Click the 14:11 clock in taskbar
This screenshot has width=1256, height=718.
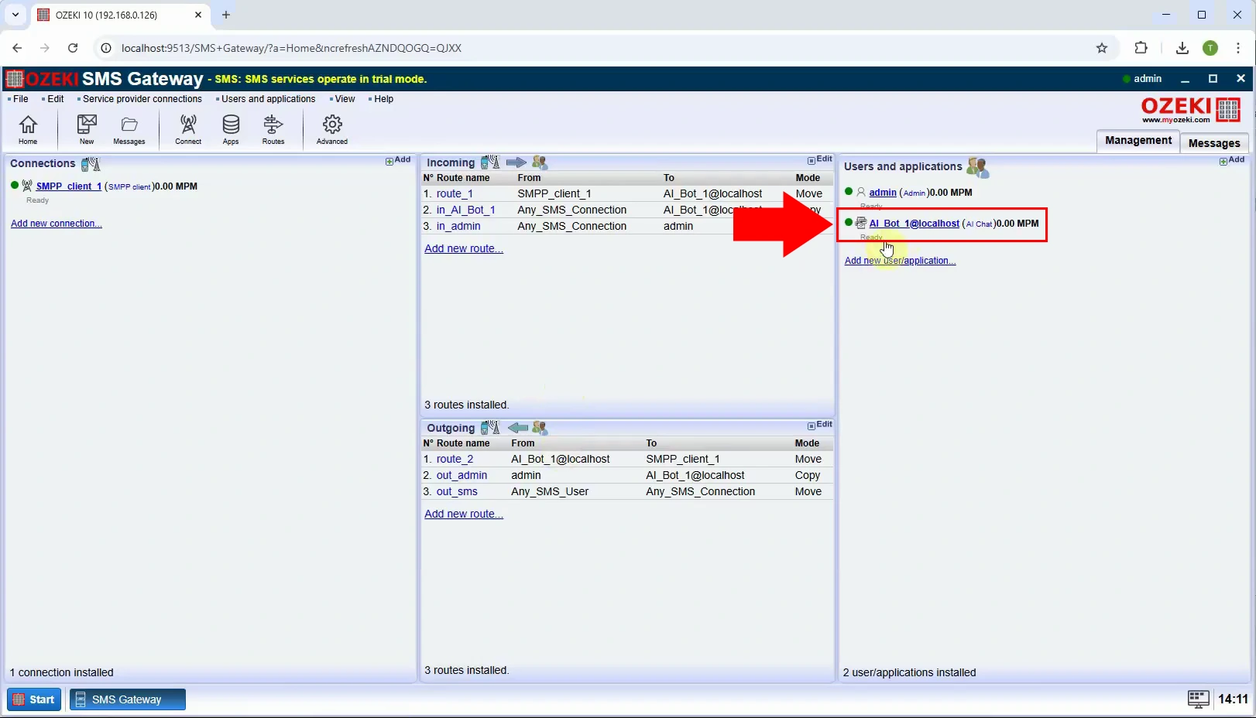[1233, 699]
